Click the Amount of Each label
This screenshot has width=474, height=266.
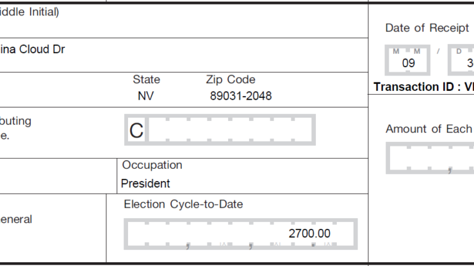click(428, 129)
